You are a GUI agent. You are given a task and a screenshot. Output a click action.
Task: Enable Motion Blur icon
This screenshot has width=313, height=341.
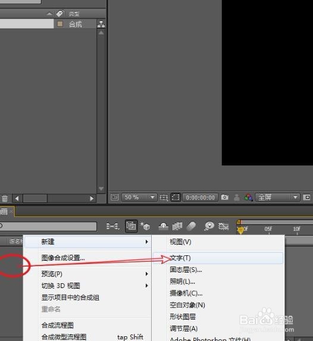click(191, 226)
